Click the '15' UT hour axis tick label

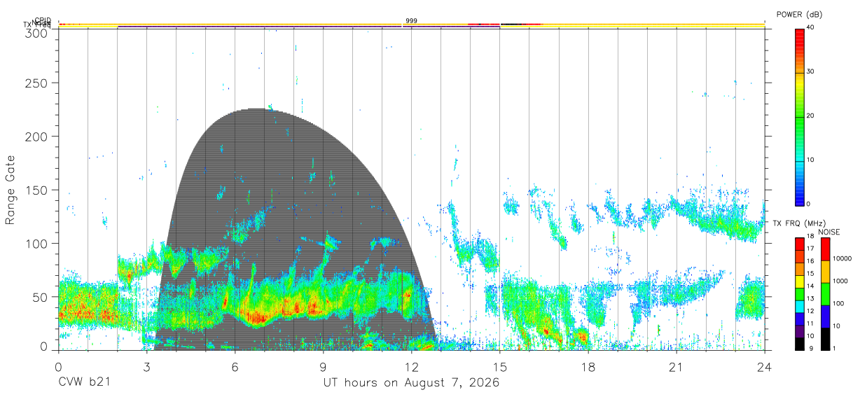click(500, 367)
